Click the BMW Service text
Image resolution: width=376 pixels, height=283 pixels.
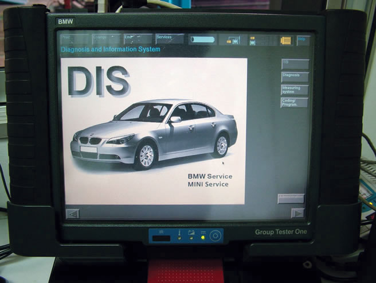(x=207, y=176)
